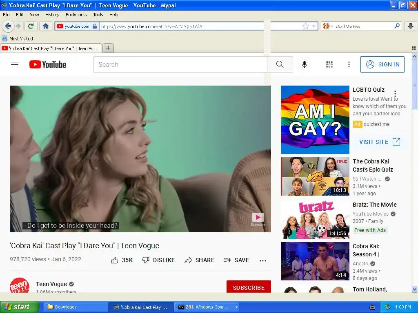Click the vertical page scrollbar thumb
The height and width of the screenshot is (313, 418).
(414, 85)
